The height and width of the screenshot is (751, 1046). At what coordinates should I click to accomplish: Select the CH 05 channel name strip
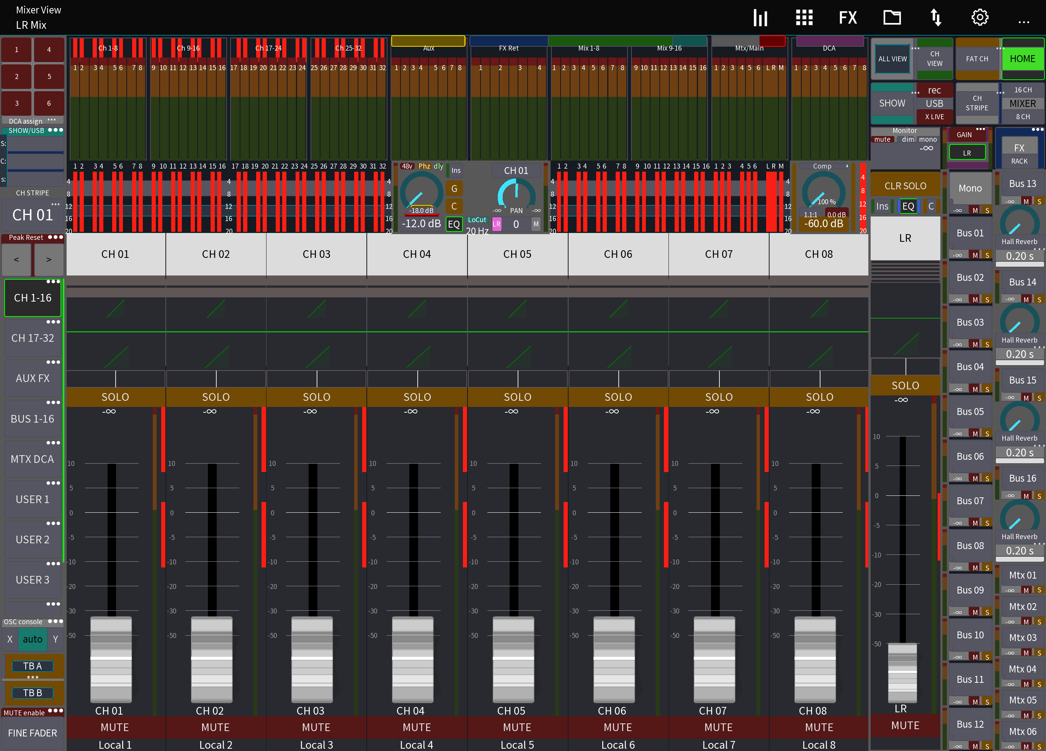click(518, 254)
